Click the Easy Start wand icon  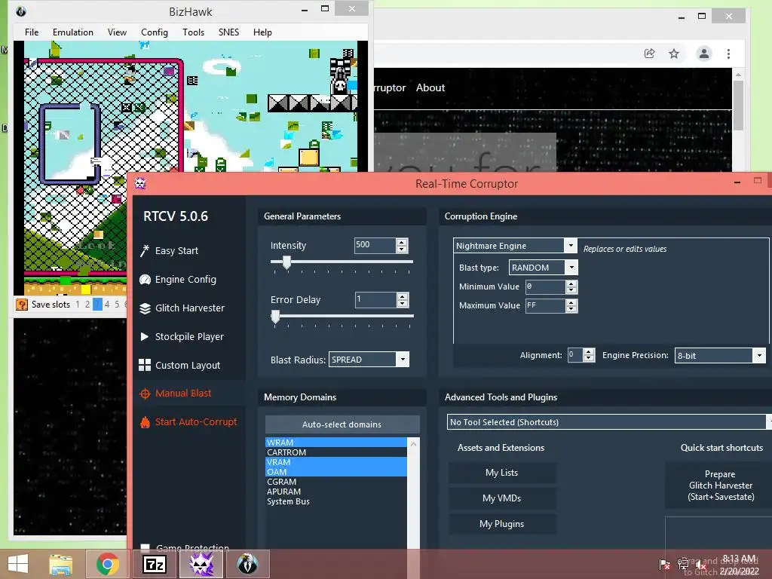tap(145, 250)
